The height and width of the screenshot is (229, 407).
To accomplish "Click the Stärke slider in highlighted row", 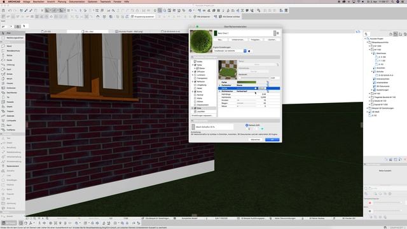I will coord(246,88).
